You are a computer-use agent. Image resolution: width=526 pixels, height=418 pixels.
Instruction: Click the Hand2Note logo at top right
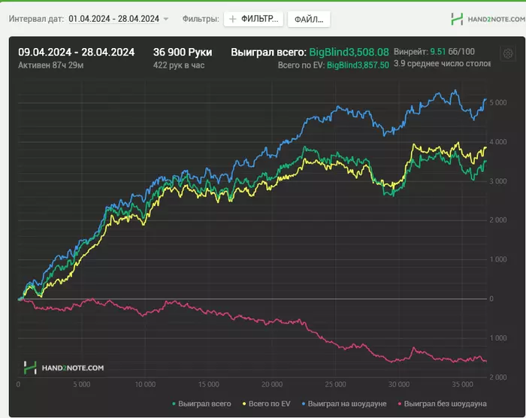click(x=488, y=19)
